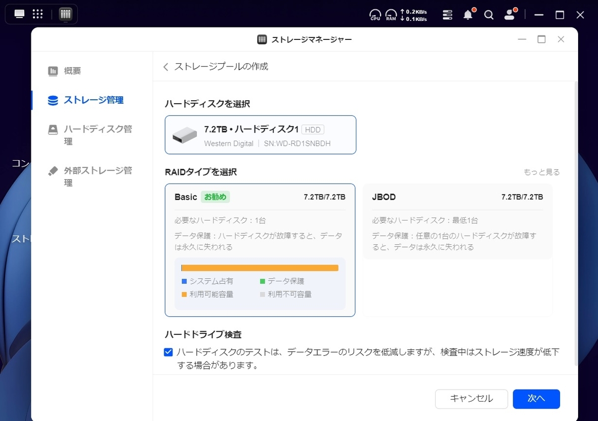The height and width of the screenshot is (421, 598).
Task: Open the search magnifier
Action: pyautogui.click(x=489, y=15)
